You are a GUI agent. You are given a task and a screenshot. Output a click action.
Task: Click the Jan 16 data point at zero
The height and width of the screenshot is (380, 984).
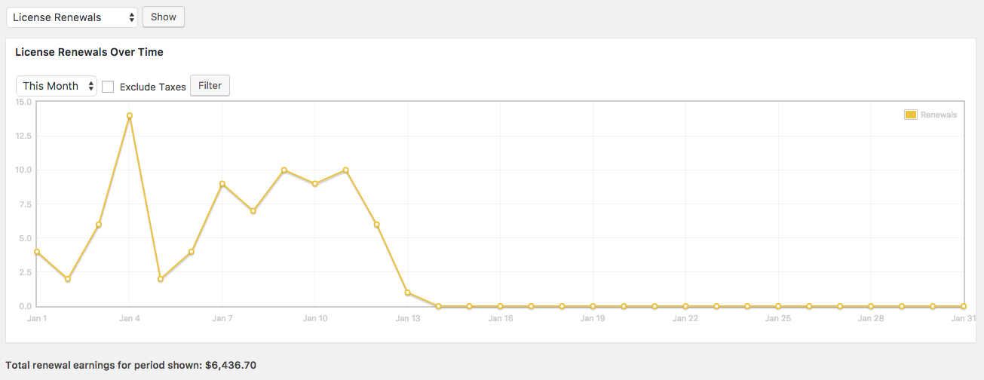pyautogui.click(x=501, y=306)
